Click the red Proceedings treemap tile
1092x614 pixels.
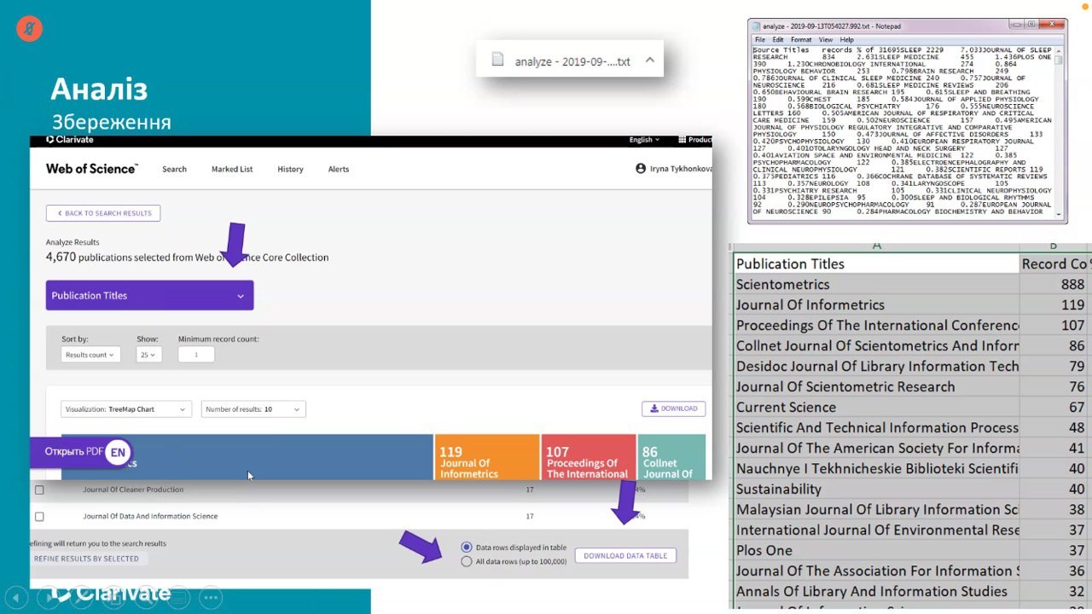tap(589, 457)
